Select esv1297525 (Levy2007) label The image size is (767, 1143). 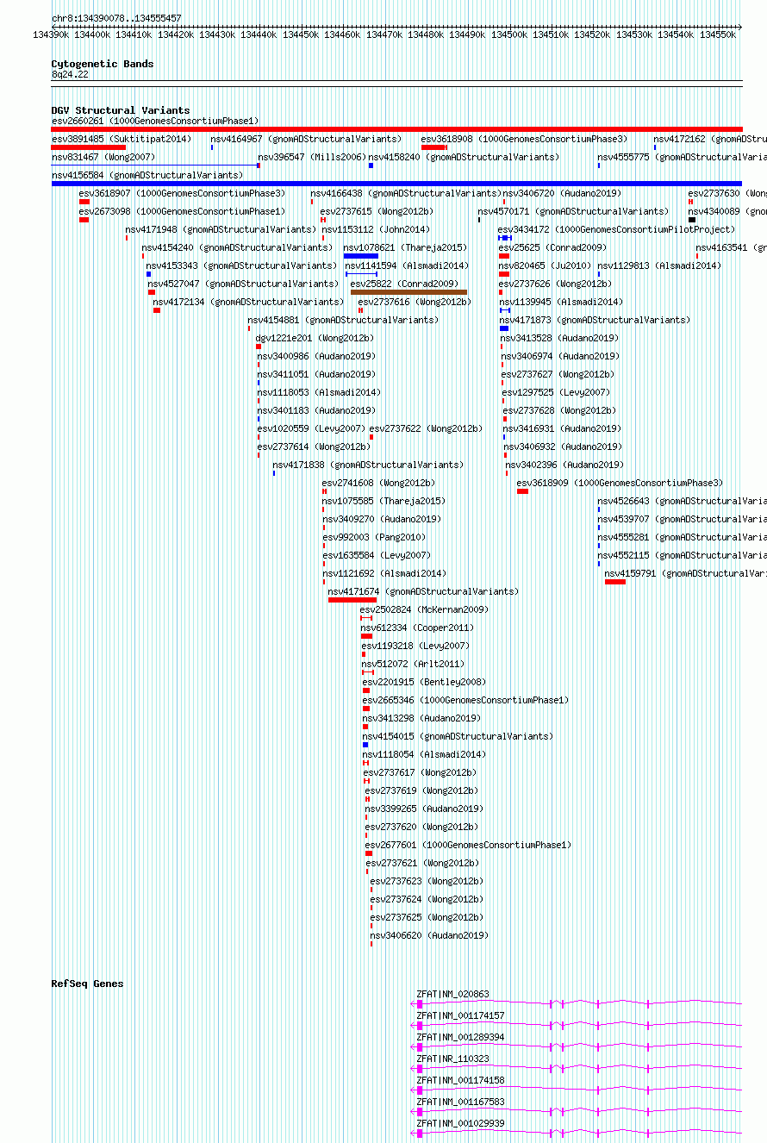pos(556,392)
